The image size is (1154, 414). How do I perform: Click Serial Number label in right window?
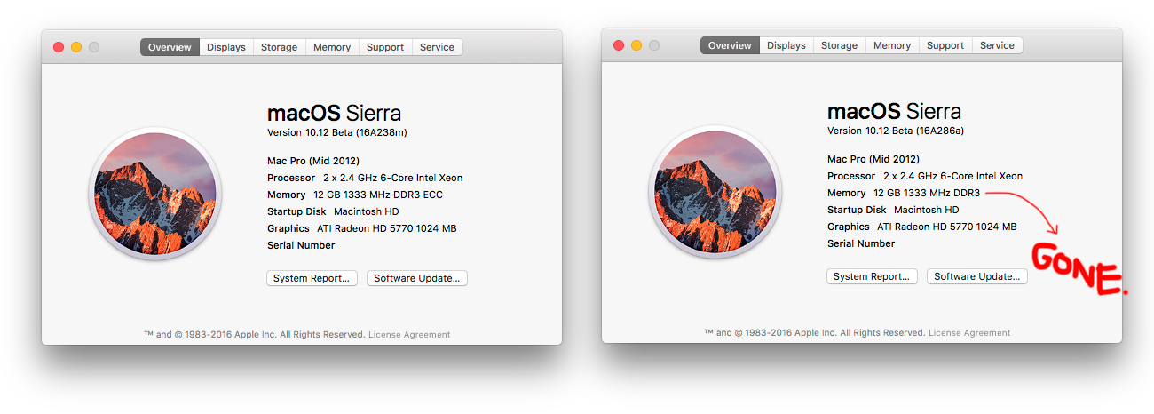(x=861, y=243)
